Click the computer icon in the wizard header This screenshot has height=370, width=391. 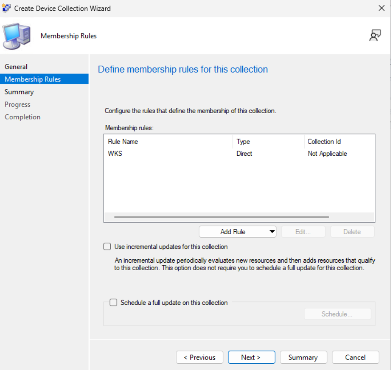click(17, 36)
